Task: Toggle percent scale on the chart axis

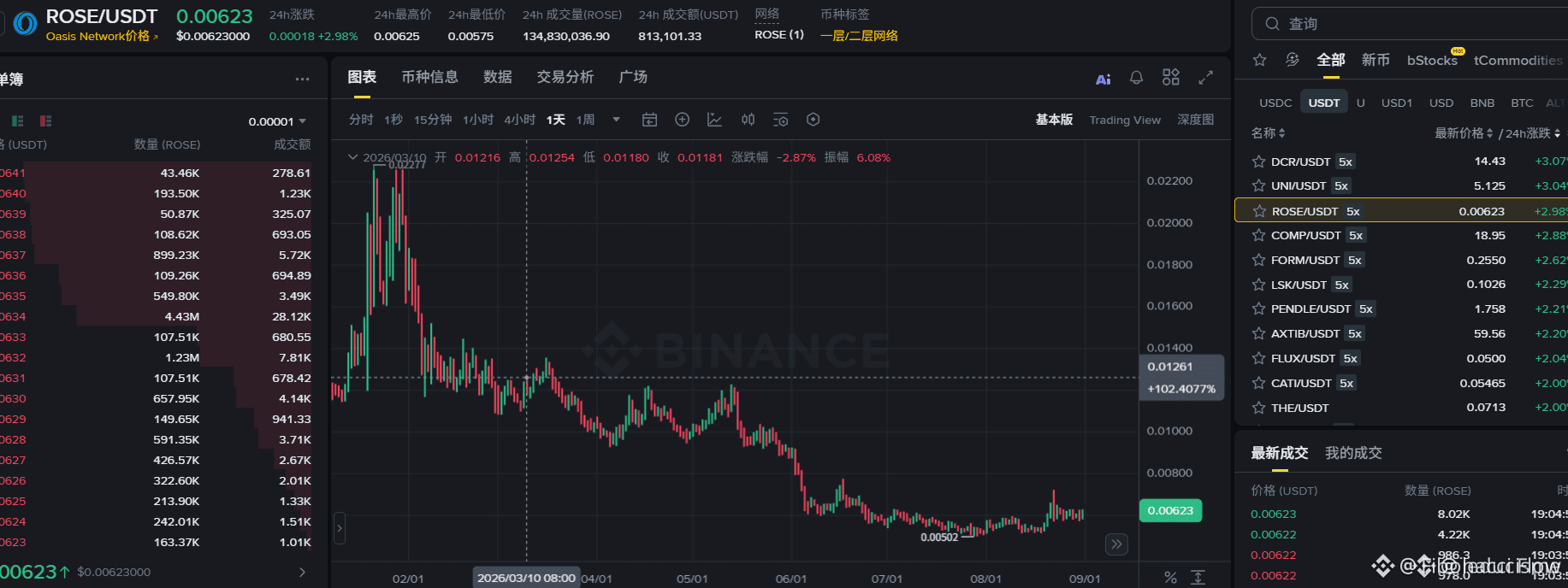Action: coord(1170,578)
